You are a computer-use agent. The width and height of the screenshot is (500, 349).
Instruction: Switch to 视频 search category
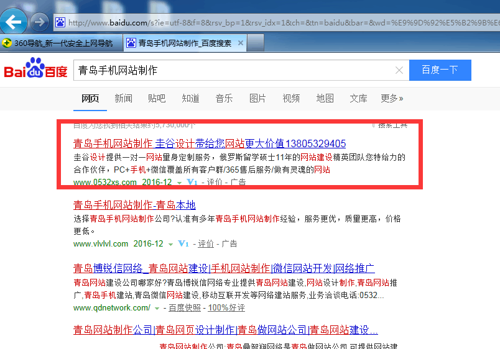pyautogui.click(x=291, y=98)
